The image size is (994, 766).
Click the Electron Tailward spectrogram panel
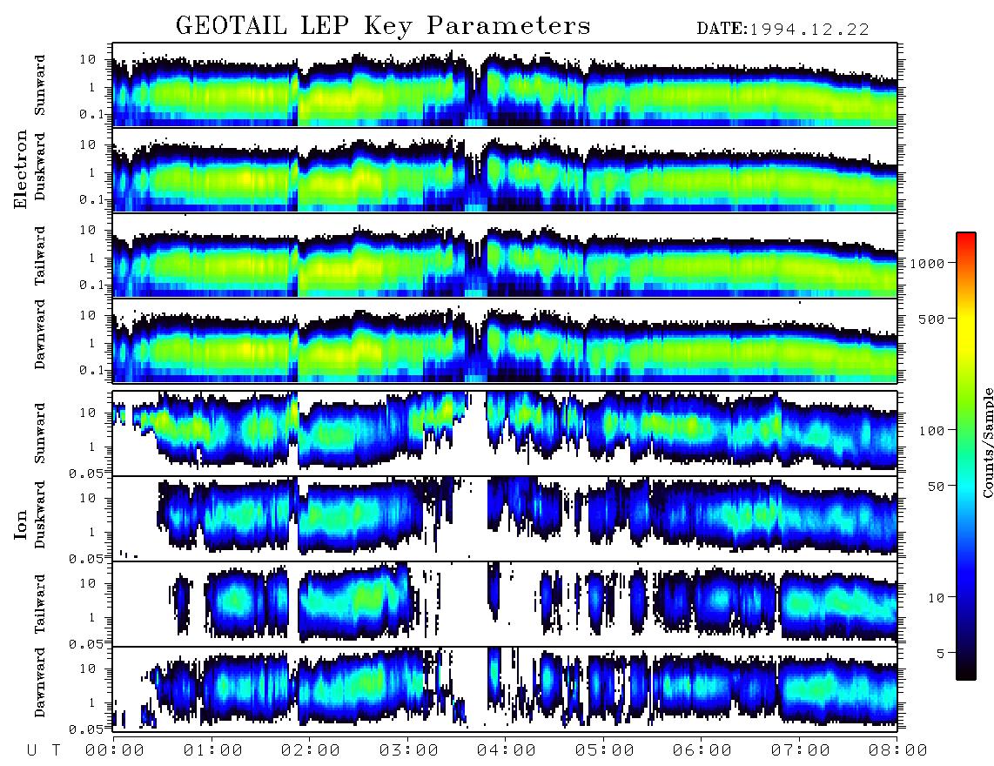pos(505,256)
